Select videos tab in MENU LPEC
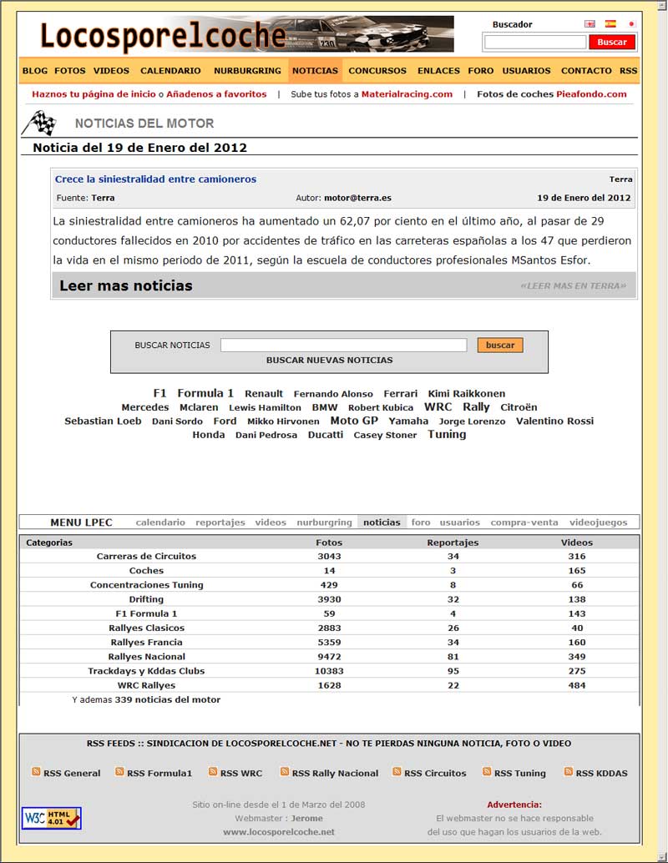The height and width of the screenshot is (863, 668). tap(271, 522)
